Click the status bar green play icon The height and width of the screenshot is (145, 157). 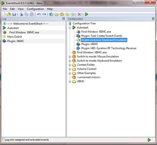click(149, 140)
